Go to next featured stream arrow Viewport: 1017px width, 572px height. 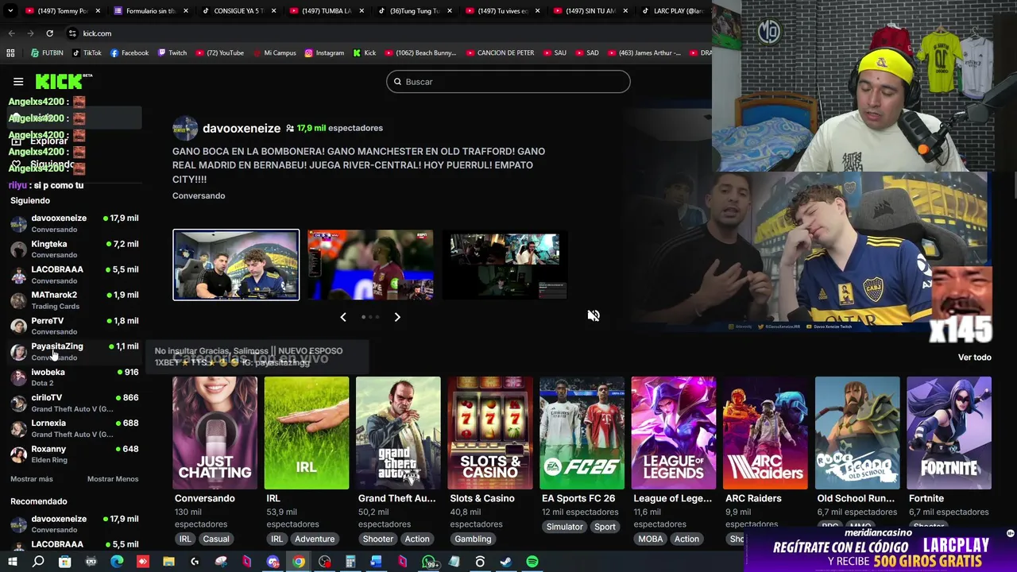pos(397,317)
